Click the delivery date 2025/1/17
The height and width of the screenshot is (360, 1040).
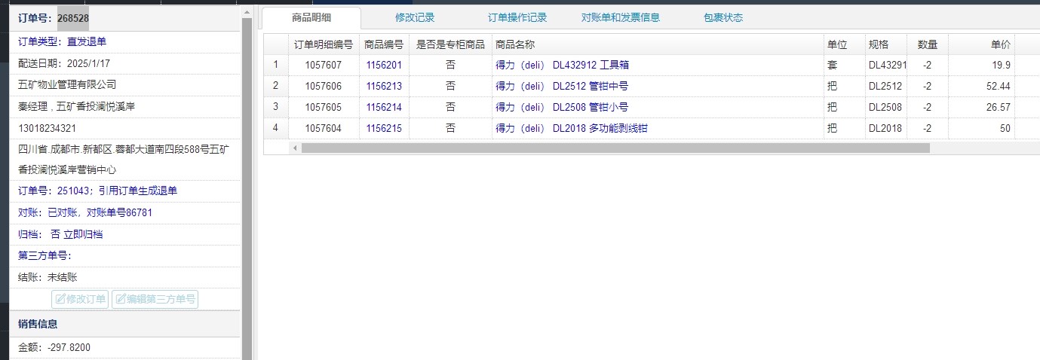(89, 64)
